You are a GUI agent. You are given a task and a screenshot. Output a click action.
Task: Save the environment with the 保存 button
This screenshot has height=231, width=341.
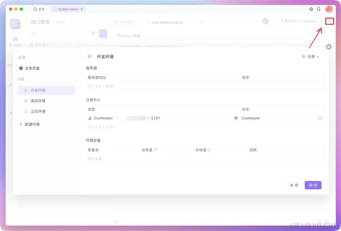point(313,185)
